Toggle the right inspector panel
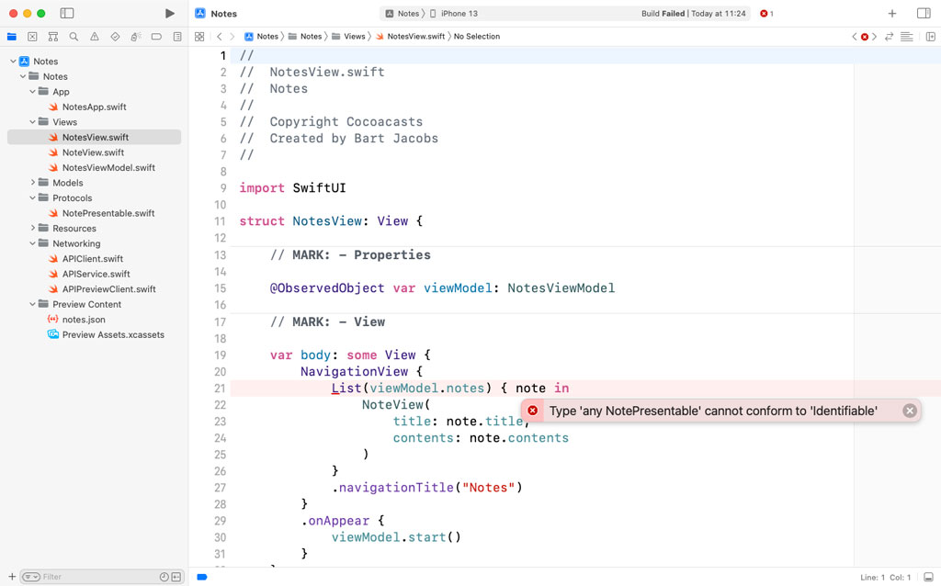 (x=924, y=14)
